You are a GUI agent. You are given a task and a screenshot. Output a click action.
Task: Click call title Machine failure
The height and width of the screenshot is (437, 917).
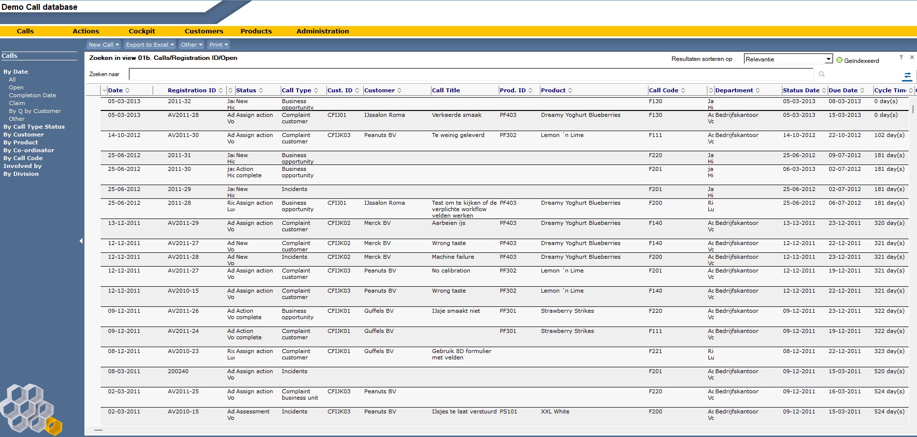tap(453, 257)
